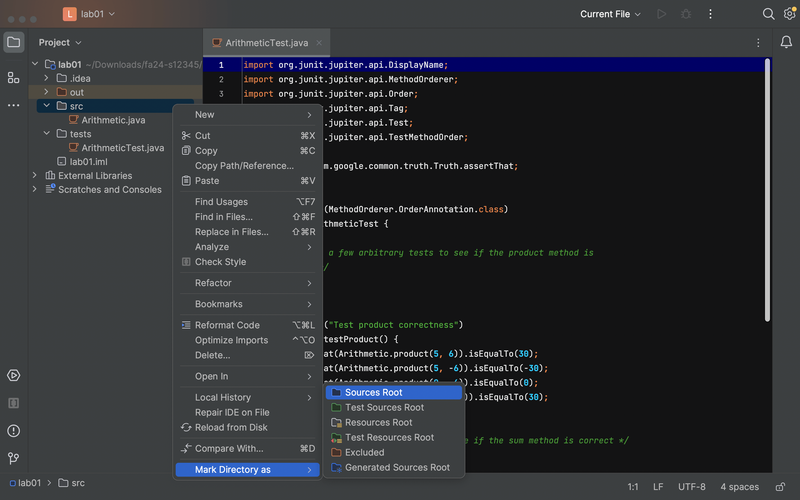Select Test Sources Root option

point(384,407)
